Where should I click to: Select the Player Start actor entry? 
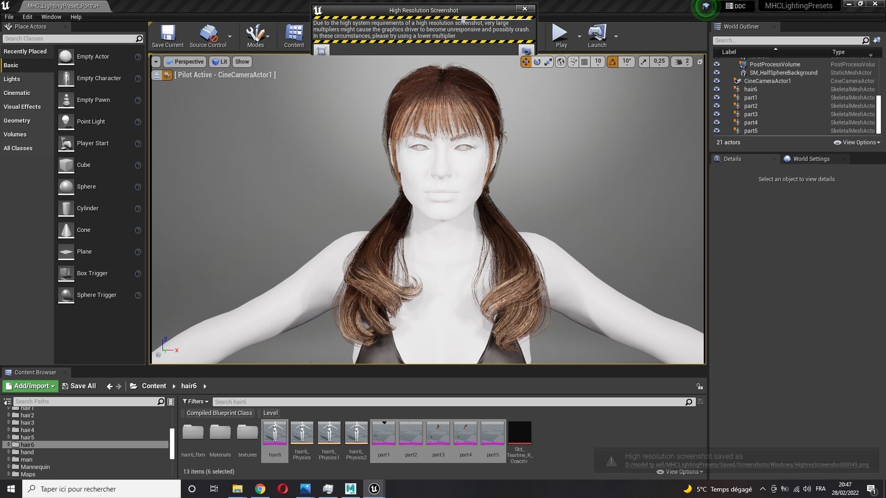tap(100, 143)
